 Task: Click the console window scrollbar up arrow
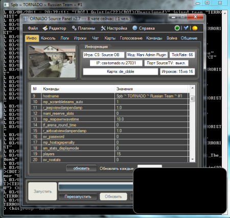(225, 13)
